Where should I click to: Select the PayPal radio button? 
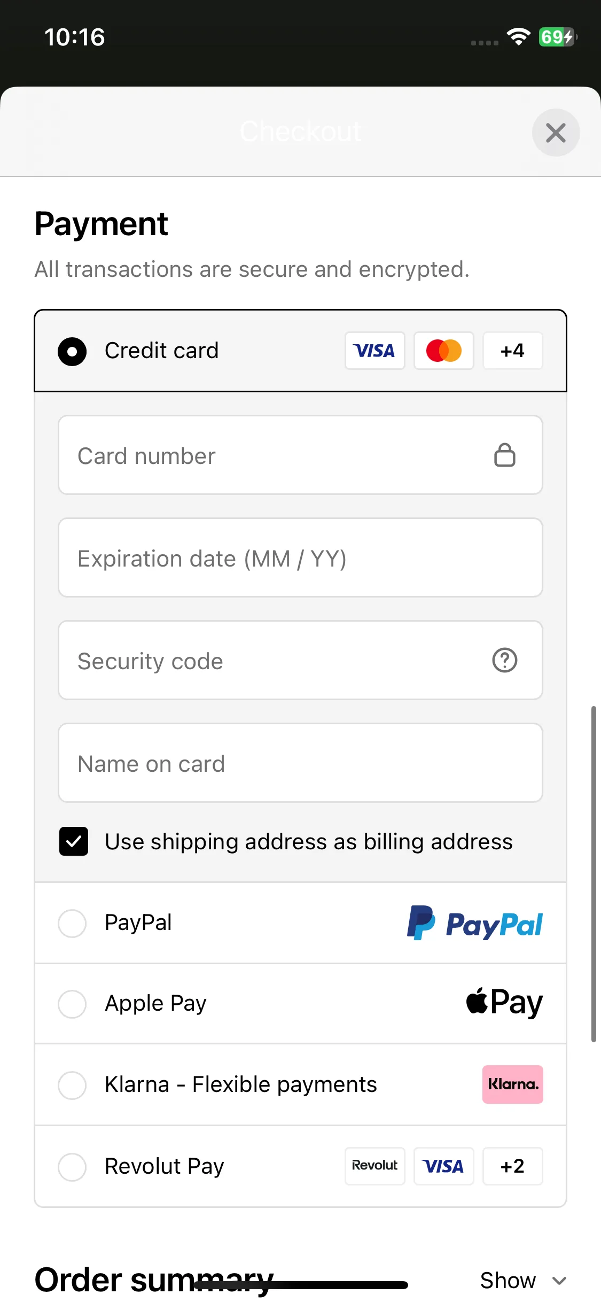pos(72,923)
